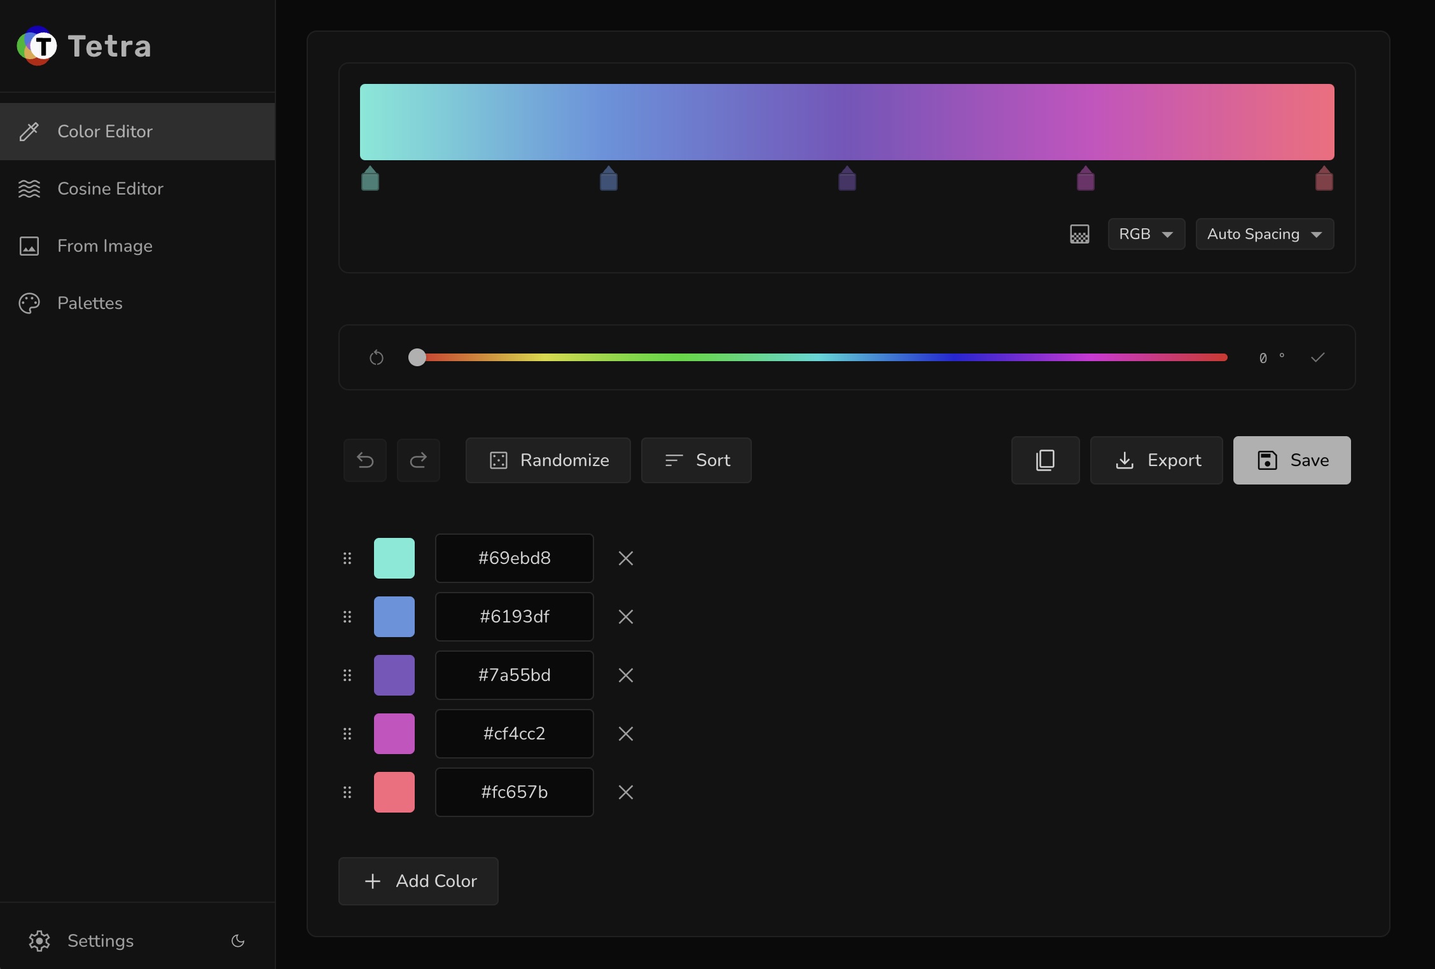The width and height of the screenshot is (1435, 969).
Task: Select the blue gradient stop marker
Action: coord(609,179)
